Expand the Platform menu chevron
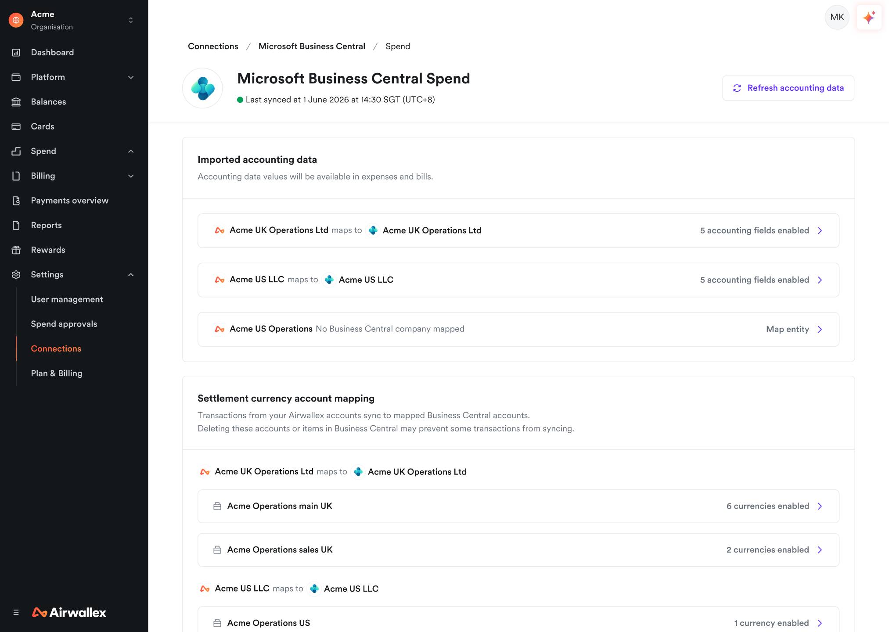Image resolution: width=889 pixels, height=632 pixels. tap(131, 77)
